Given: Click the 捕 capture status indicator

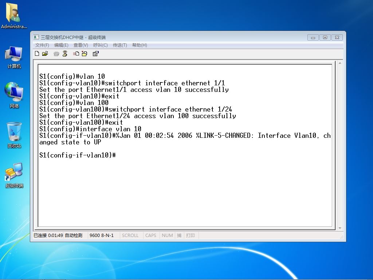Looking at the screenshot, I should click(x=179, y=235).
